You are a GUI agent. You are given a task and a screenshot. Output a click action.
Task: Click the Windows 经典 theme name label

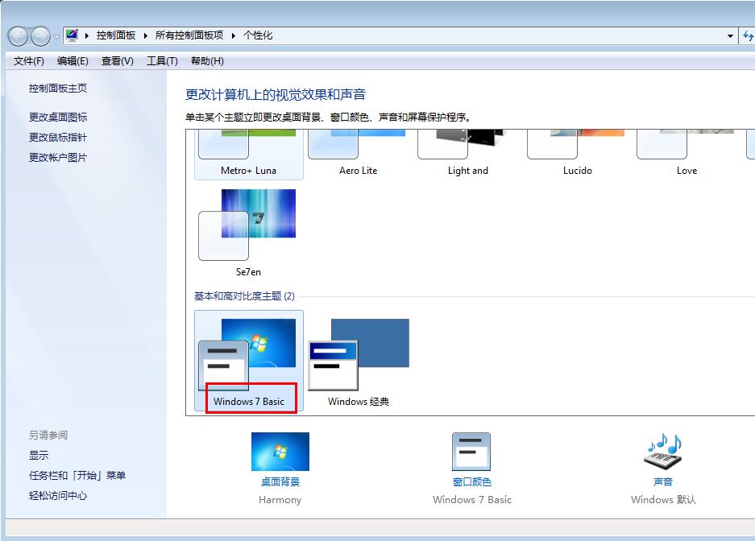click(x=359, y=402)
